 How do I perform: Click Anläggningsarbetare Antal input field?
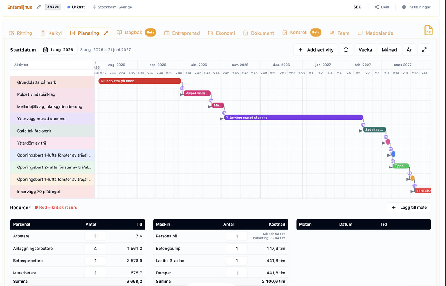(x=95, y=249)
